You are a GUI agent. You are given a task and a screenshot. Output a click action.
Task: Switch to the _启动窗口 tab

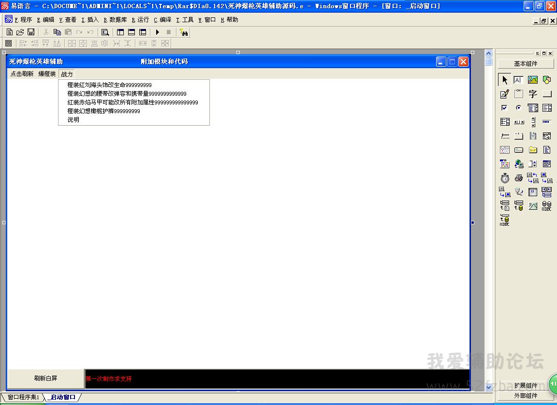click(62, 397)
